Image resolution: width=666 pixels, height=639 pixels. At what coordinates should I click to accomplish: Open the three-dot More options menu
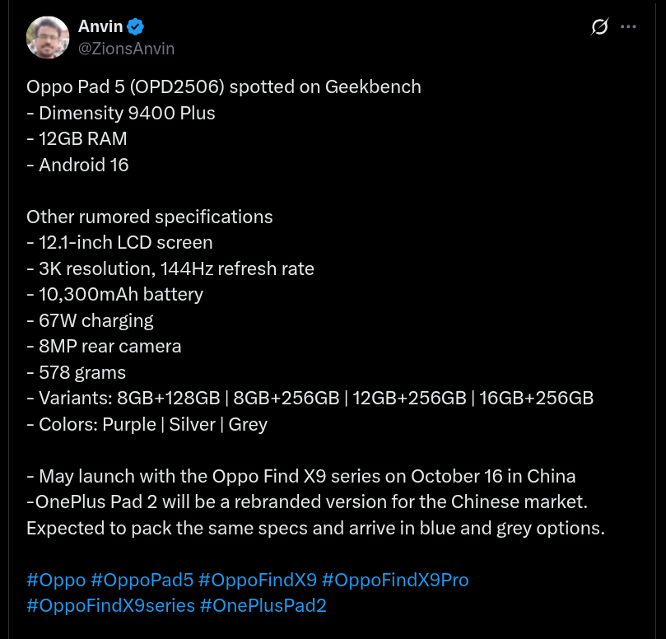[x=628, y=27]
